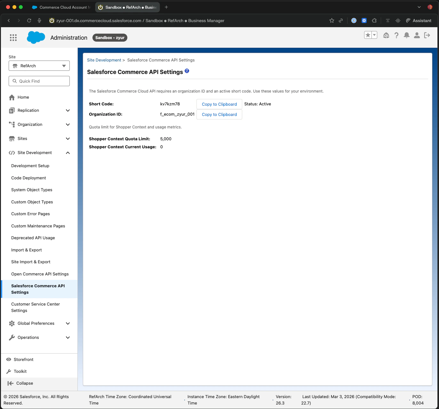Follow the Site Development breadcrumb link
This screenshot has height=409, width=439.
tap(104, 60)
